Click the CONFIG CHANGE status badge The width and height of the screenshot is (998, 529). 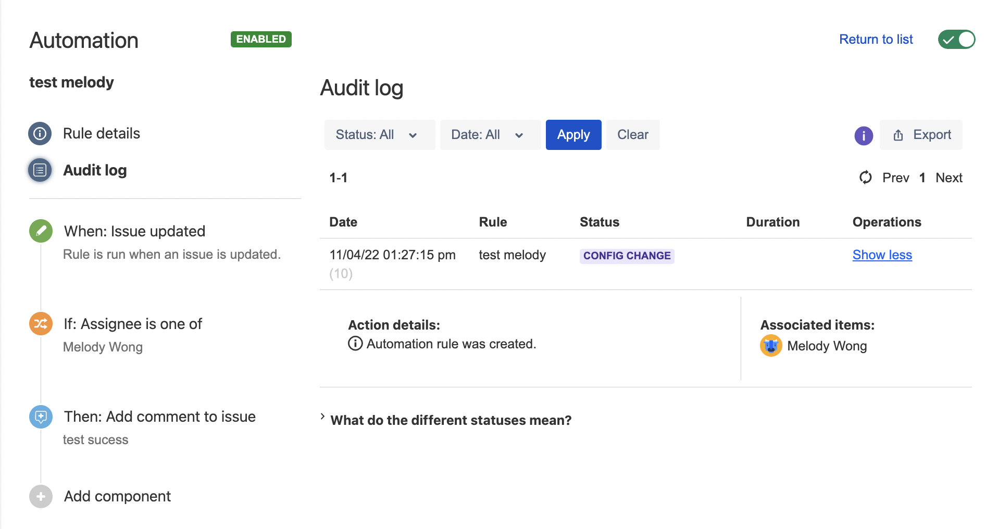click(x=627, y=256)
